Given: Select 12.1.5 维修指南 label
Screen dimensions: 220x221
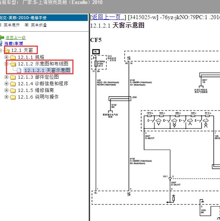Looking at the screenshot, I should click(x=36, y=90).
